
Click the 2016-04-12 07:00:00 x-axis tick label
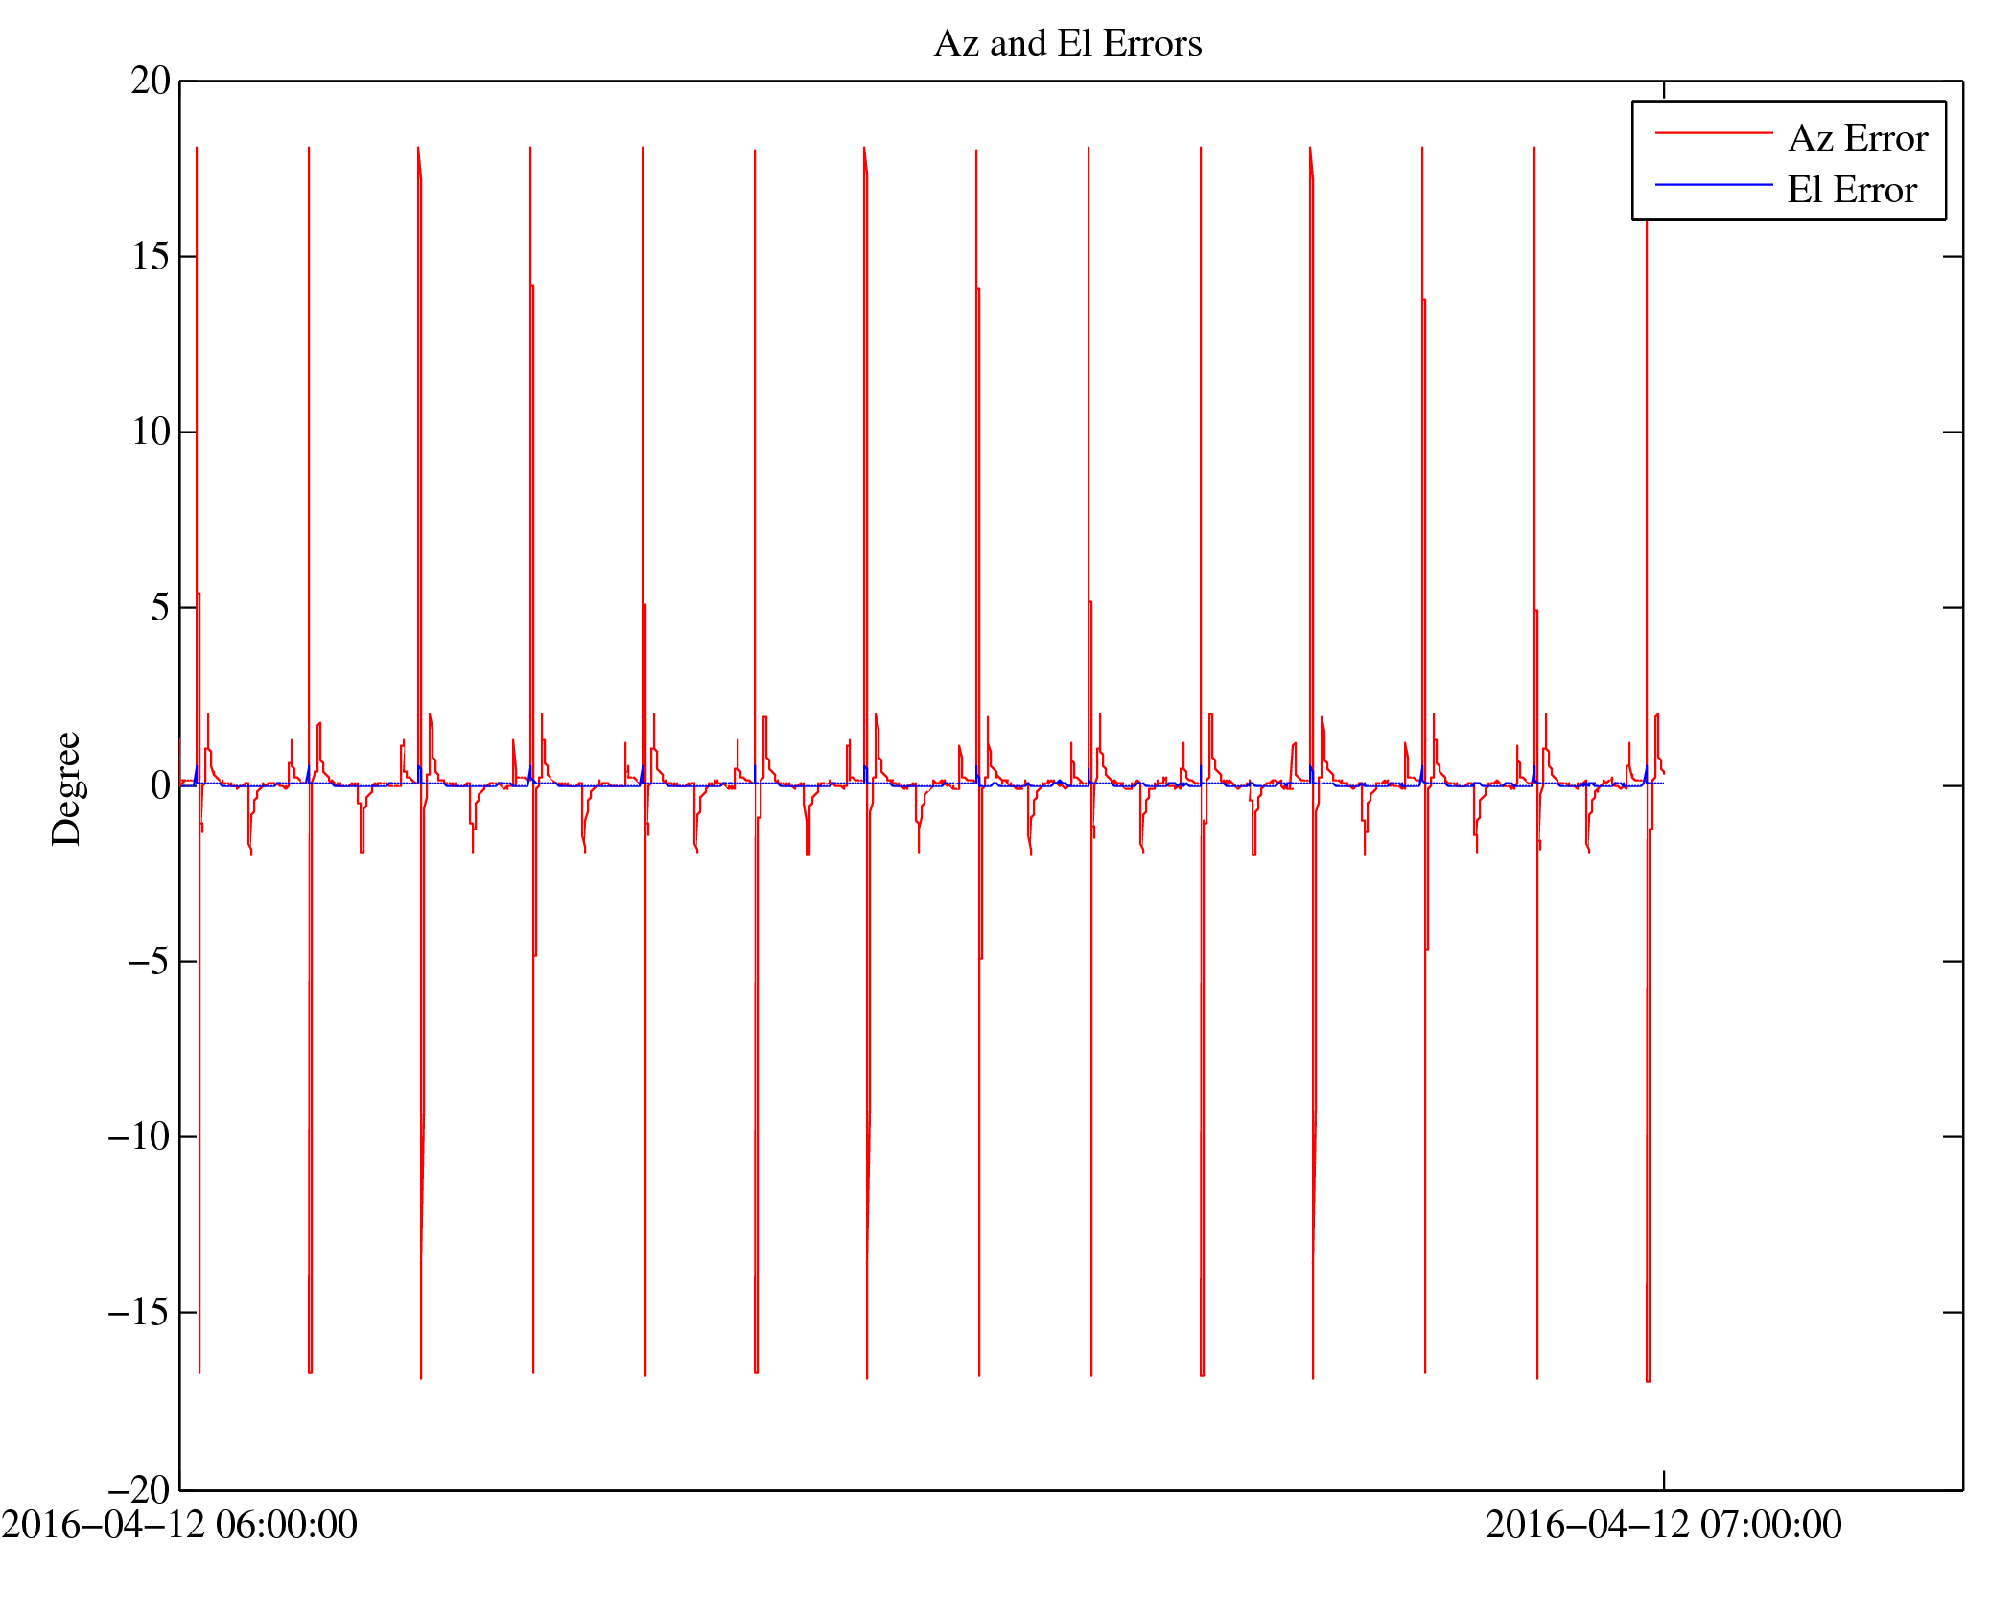tap(1663, 1525)
